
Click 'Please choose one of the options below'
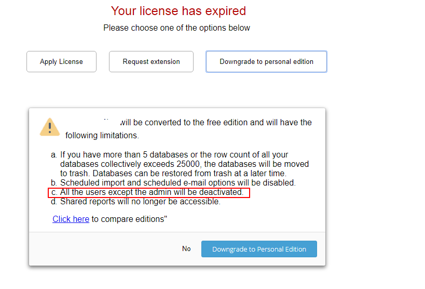(176, 28)
